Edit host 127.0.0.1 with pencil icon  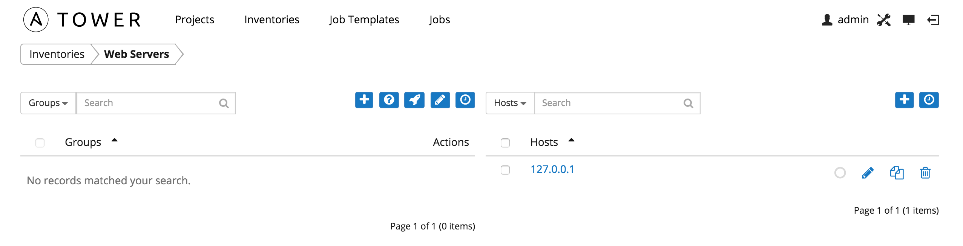tap(868, 173)
